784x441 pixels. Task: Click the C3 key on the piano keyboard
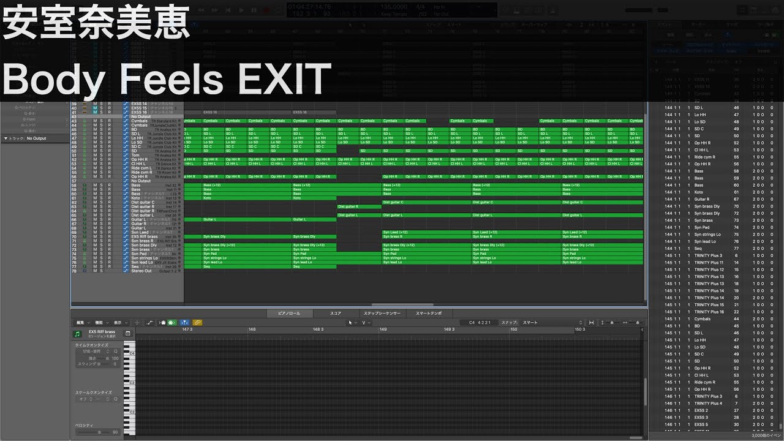[x=129, y=383]
